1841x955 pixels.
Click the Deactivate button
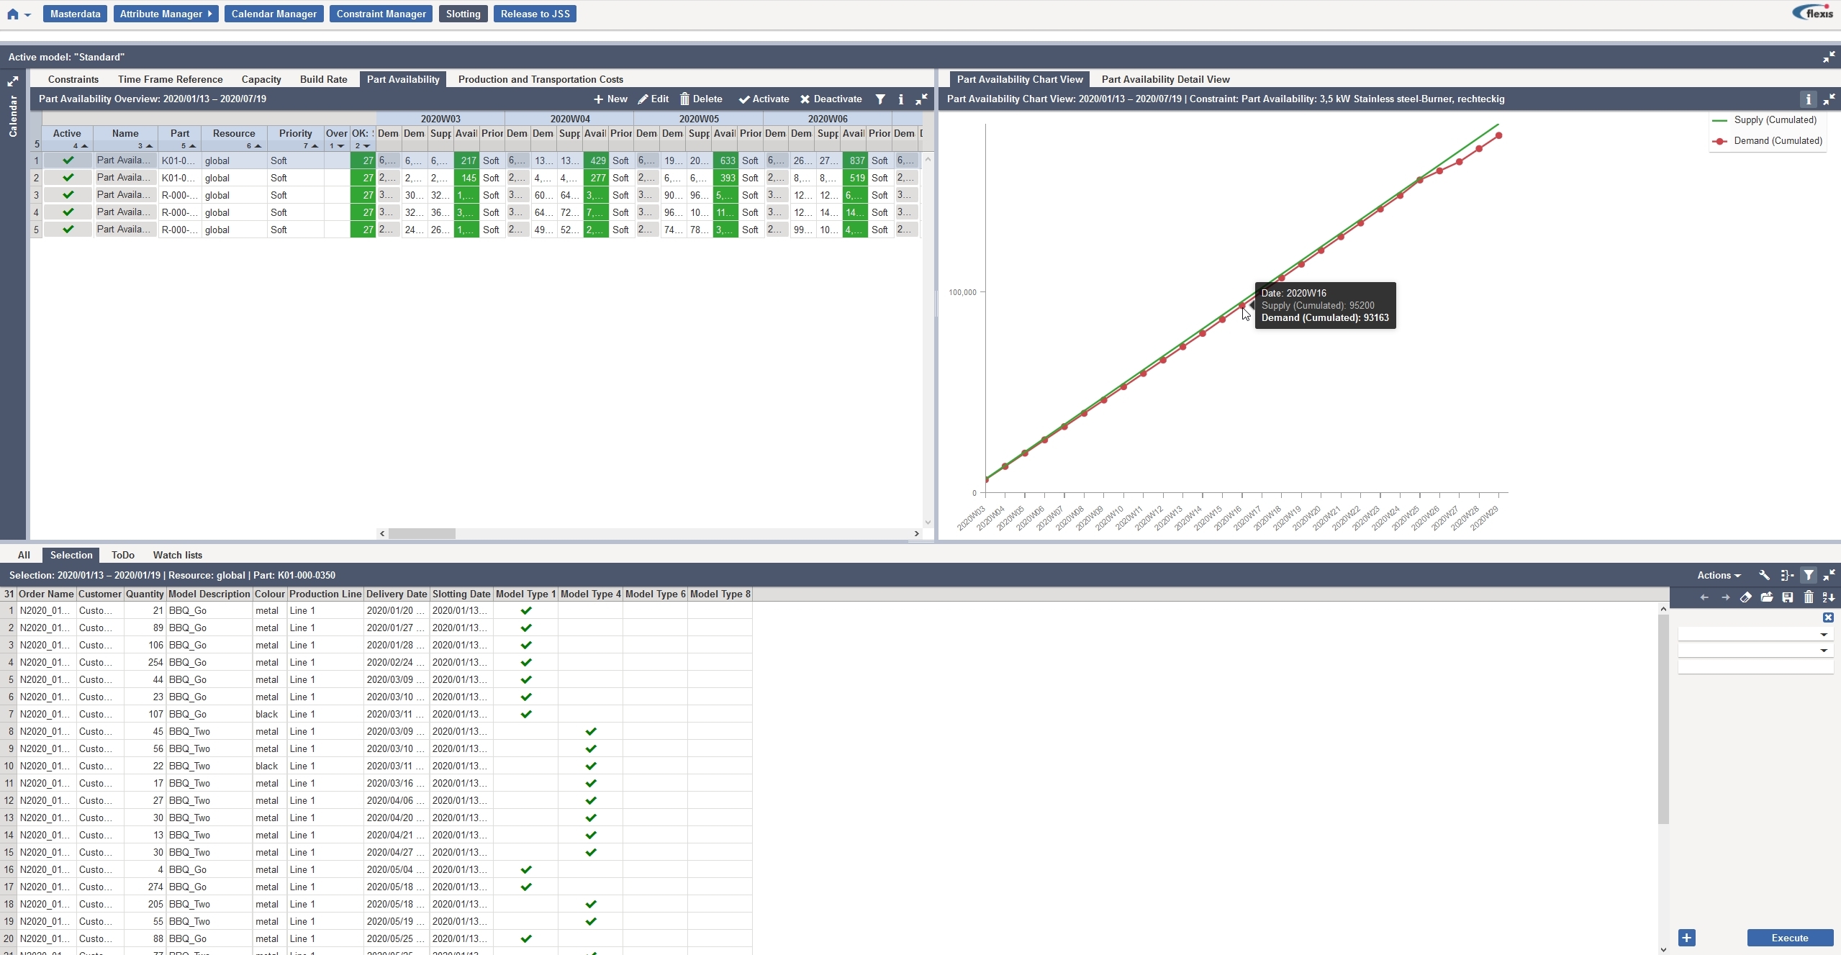tap(831, 99)
